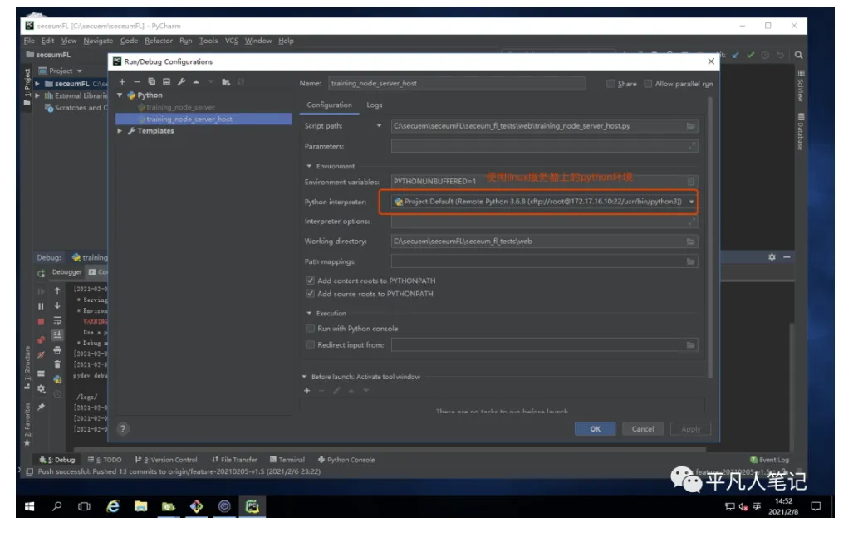Open the VCS menu
This screenshot has width=863, height=537.
point(231,41)
